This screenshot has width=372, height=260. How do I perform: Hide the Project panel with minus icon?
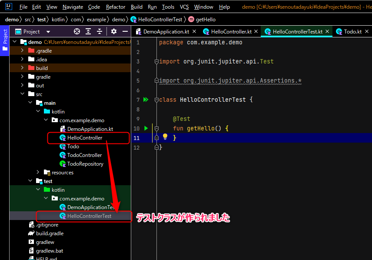125,31
